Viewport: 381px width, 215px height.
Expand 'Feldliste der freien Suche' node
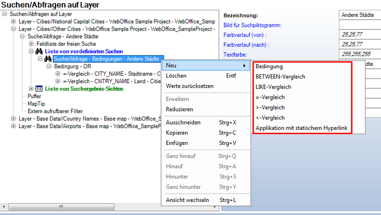pyautogui.click(x=32, y=44)
